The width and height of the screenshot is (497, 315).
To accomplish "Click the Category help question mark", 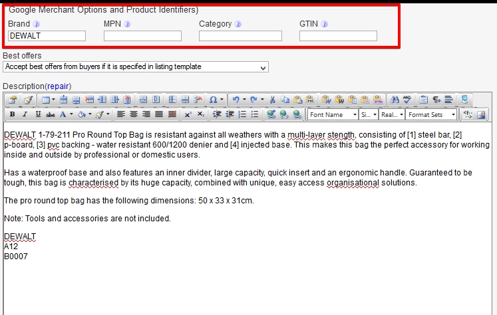I will (x=238, y=24).
